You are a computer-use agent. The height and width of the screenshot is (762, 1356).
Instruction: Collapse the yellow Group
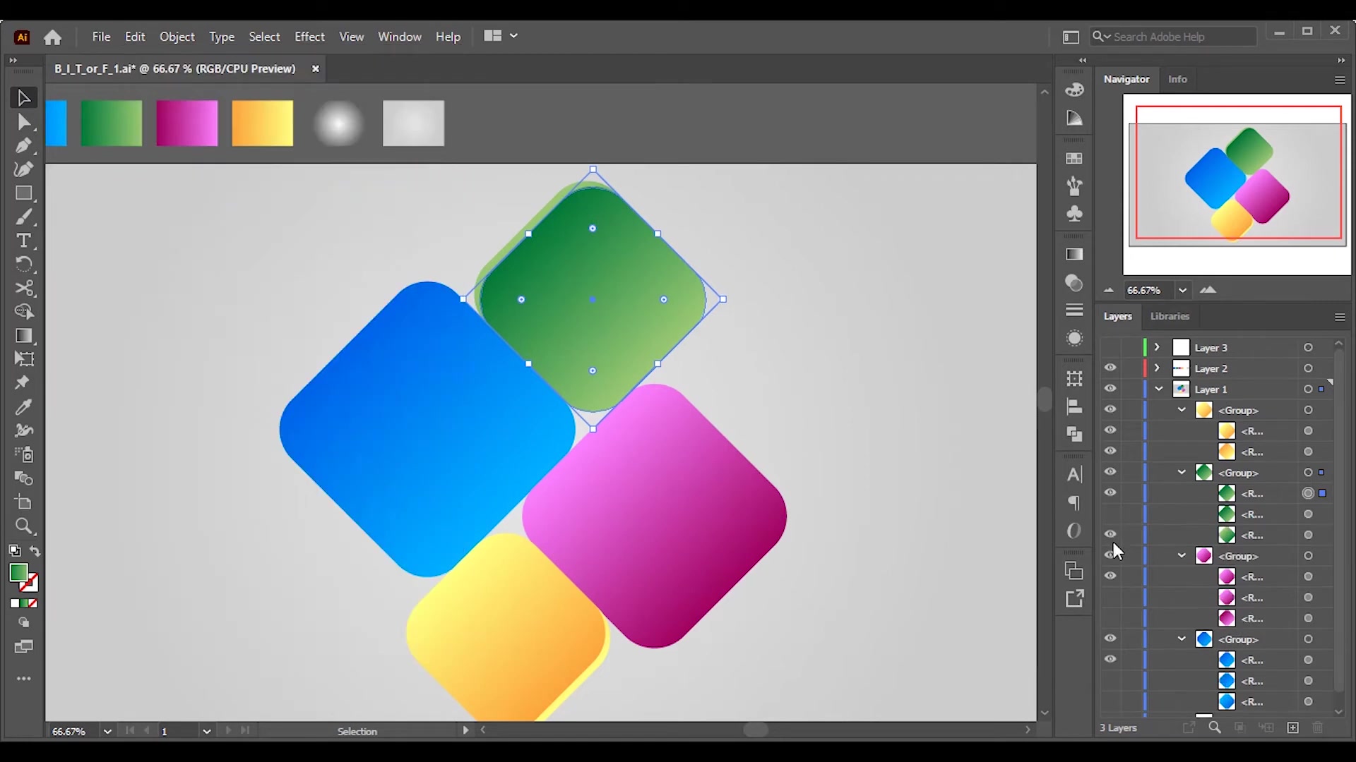(1182, 410)
